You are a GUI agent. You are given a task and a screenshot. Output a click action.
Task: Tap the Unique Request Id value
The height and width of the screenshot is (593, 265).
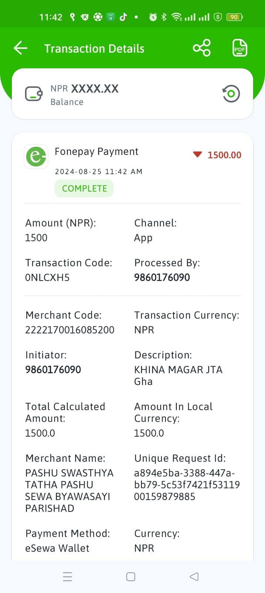(x=187, y=485)
